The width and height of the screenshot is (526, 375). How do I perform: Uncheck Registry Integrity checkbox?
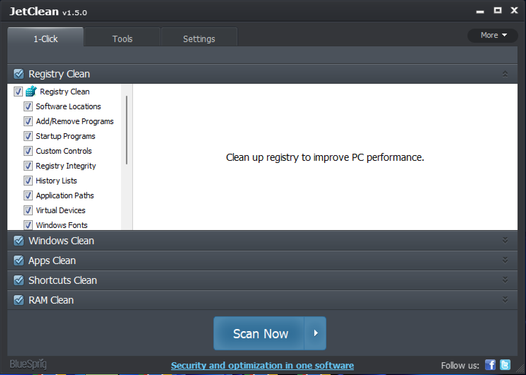28,166
